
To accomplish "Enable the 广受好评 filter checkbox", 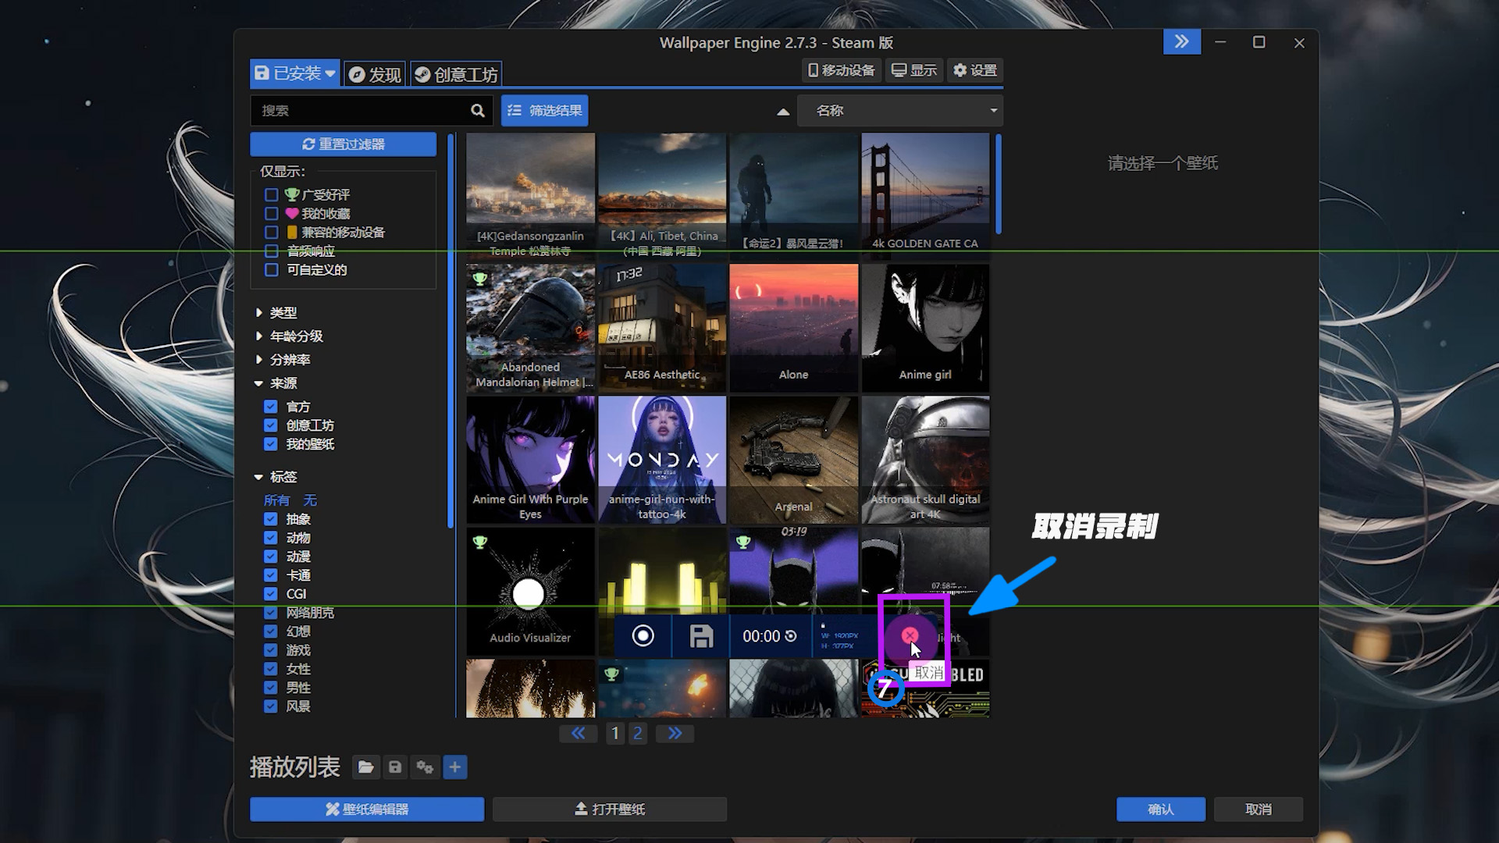I will pos(272,194).
